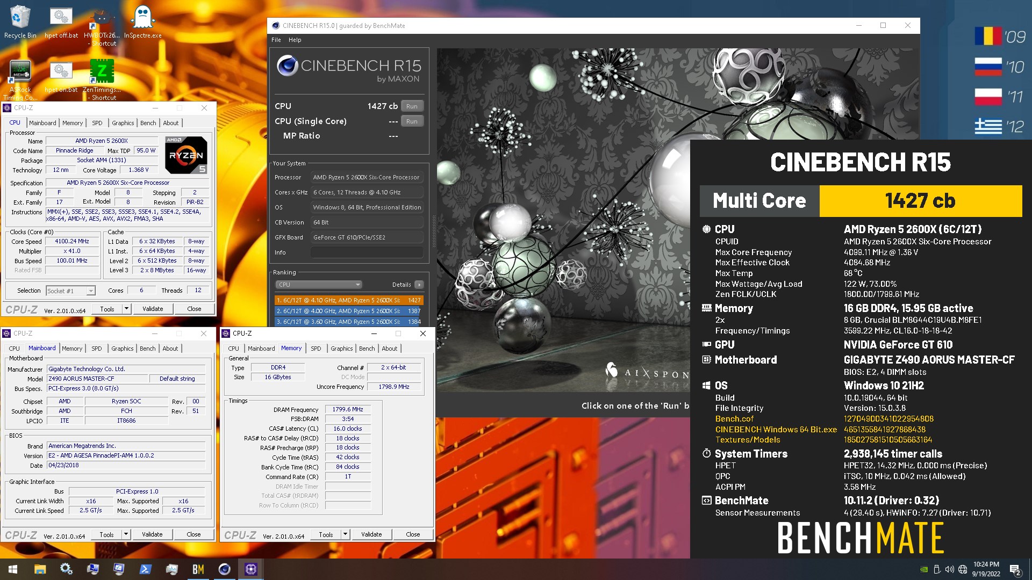The height and width of the screenshot is (580, 1032).
Task: Select the HWBOTx26 shortcut on desktop
Action: pyautogui.click(x=102, y=27)
